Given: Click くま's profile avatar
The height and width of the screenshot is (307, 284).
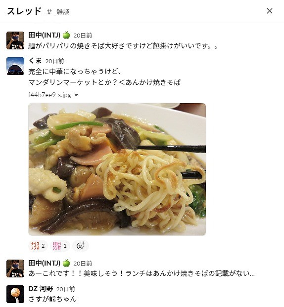Looking at the screenshot, I should pyautogui.click(x=15, y=66).
